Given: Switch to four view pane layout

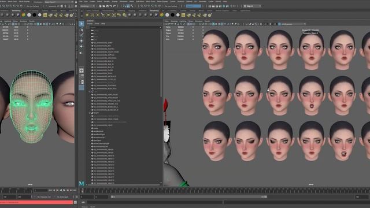Looking at the screenshot, I should (x=82, y=76).
